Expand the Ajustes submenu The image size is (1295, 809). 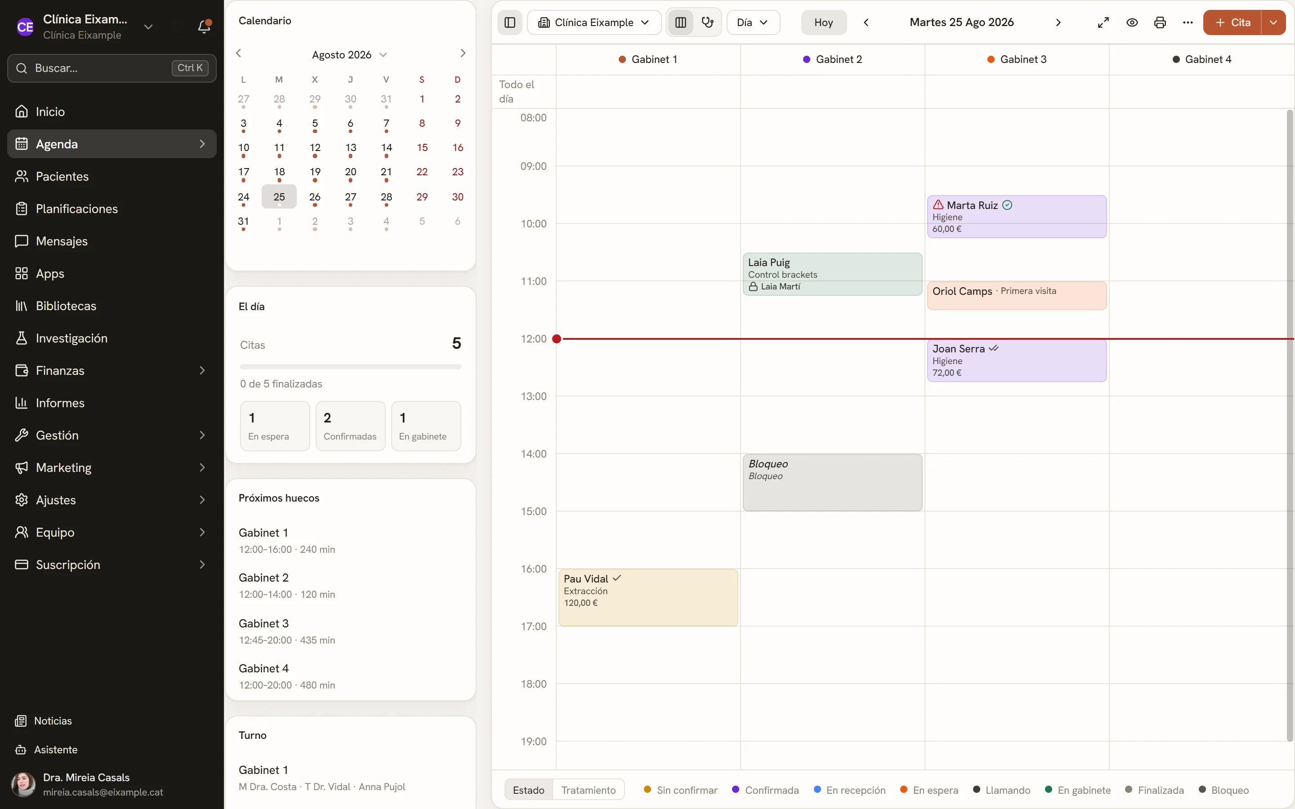coord(202,500)
